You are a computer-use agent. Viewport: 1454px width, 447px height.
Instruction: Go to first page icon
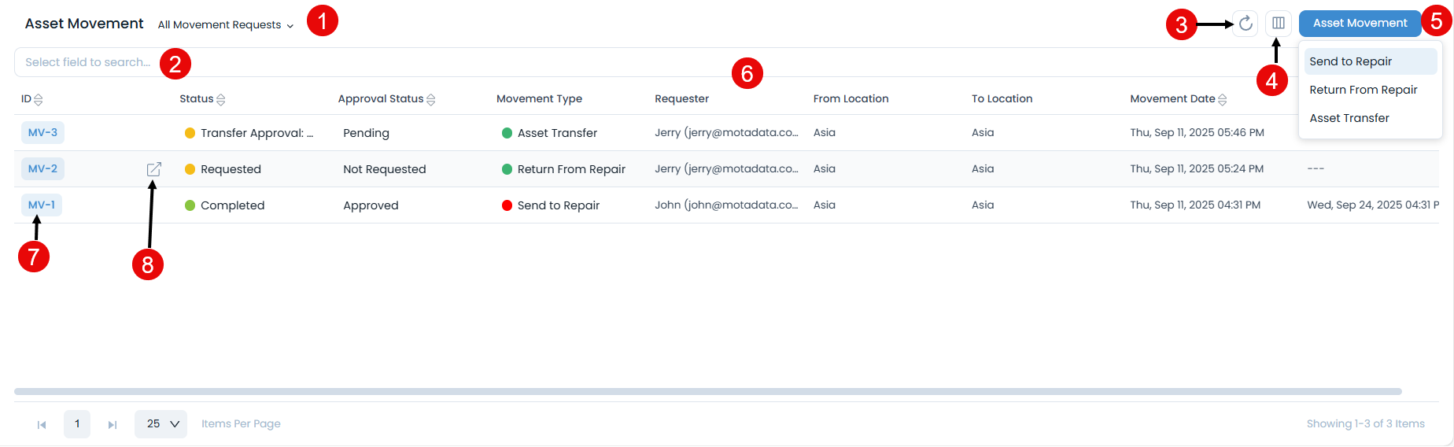coord(42,425)
